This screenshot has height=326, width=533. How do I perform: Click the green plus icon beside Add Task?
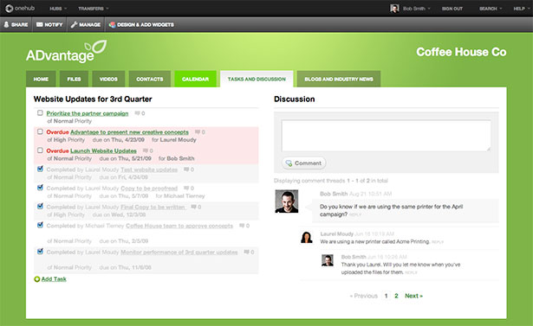coord(37,278)
